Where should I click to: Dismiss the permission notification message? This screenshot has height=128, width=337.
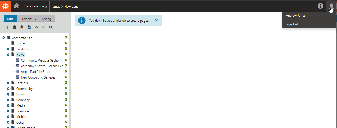(x=156, y=20)
